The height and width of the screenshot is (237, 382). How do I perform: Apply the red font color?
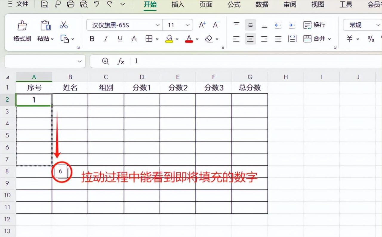tap(189, 39)
